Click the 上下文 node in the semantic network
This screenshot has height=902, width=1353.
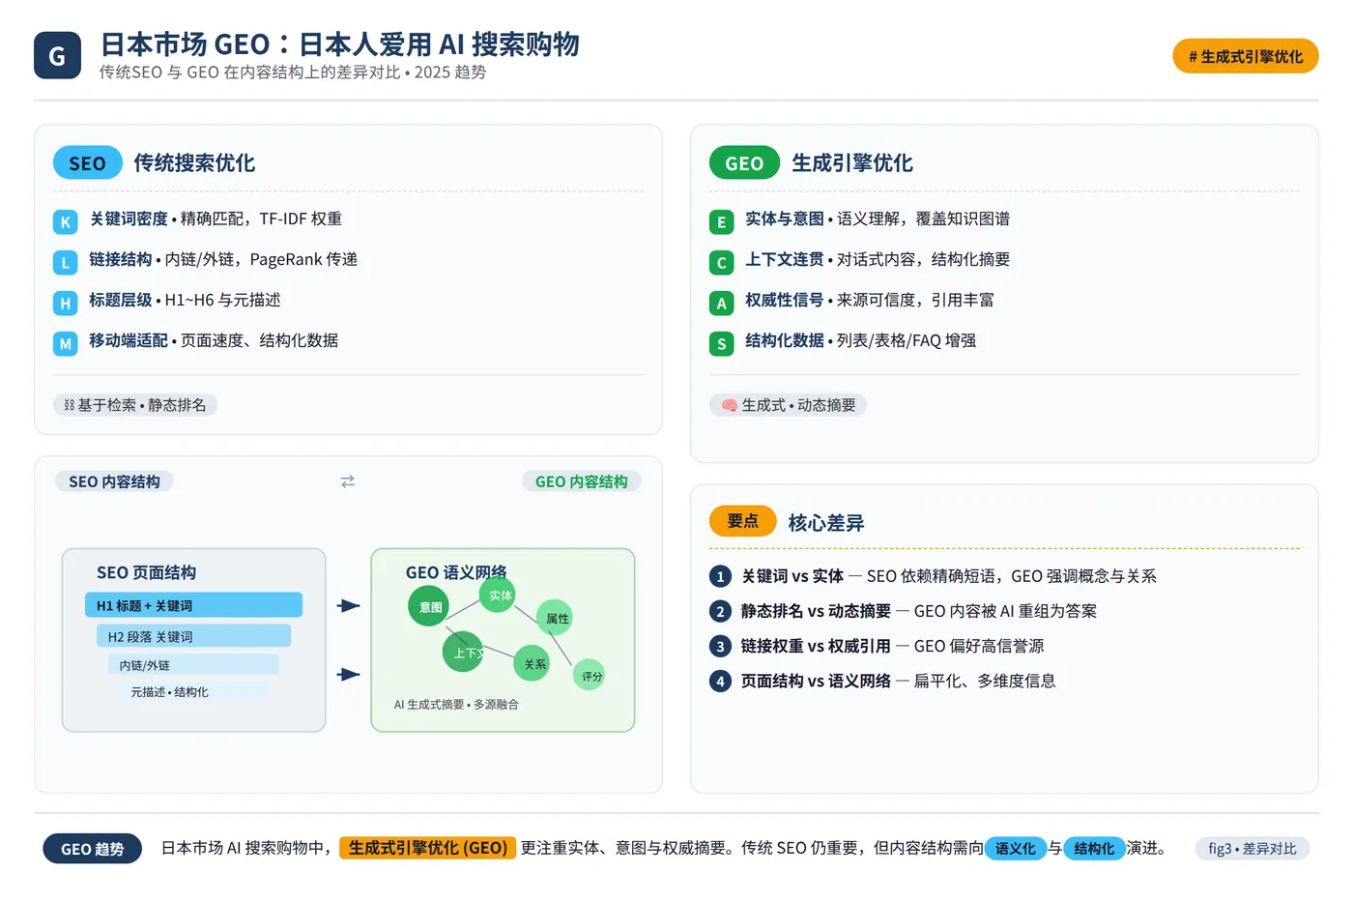463,652
